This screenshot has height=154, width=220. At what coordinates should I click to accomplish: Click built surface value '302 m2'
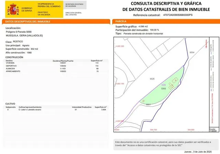click(34, 49)
